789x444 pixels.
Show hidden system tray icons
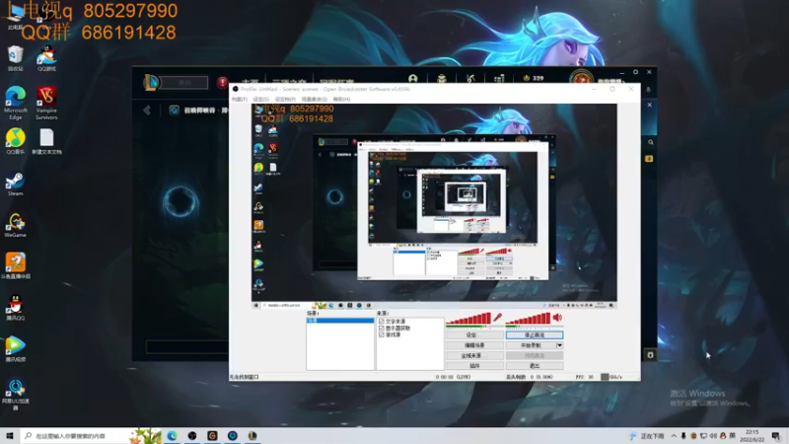pos(674,436)
